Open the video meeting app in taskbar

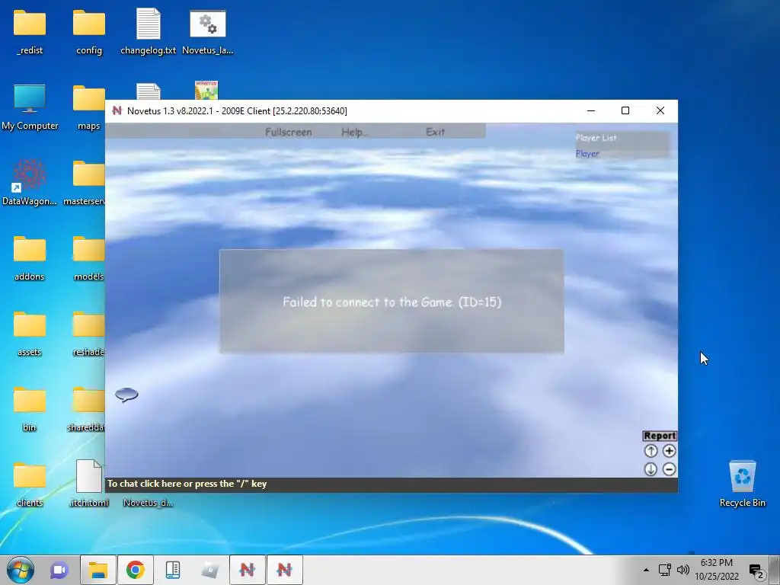tap(59, 570)
